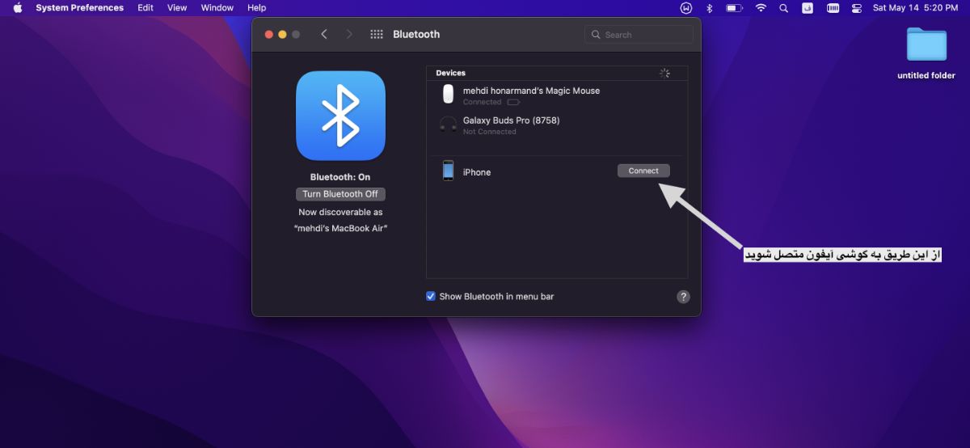This screenshot has height=448, width=970.
Task: Open the Control Center icon
Action: click(857, 7)
